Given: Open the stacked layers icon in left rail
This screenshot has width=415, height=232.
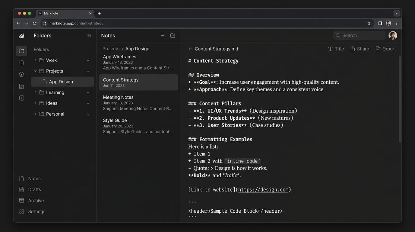Looking at the screenshot, I should pos(21,74).
